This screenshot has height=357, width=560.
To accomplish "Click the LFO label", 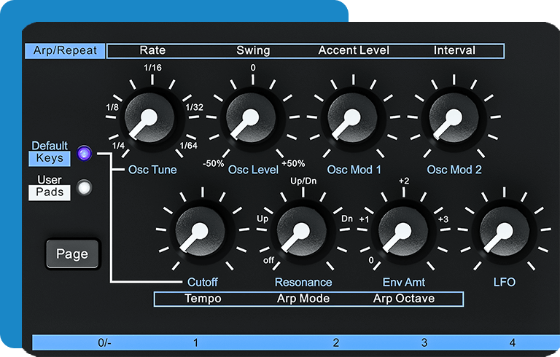I will pyautogui.click(x=505, y=282).
